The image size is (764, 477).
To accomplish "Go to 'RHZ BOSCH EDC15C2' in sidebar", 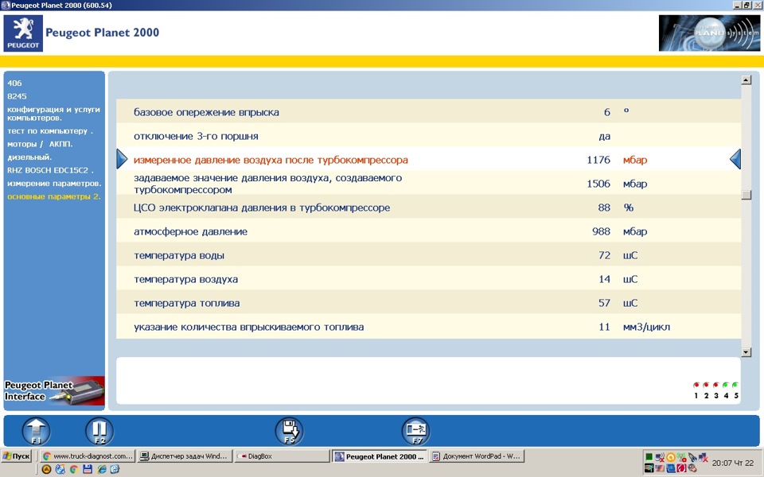I will point(50,170).
